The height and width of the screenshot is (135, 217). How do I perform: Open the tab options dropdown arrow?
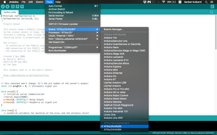click(x=212, y=12)
